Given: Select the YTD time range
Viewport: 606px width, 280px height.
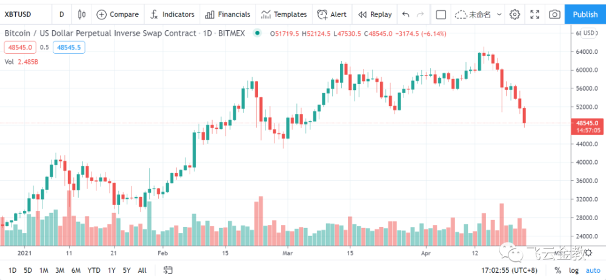Looking at the screenshot, I should (94, 270).
